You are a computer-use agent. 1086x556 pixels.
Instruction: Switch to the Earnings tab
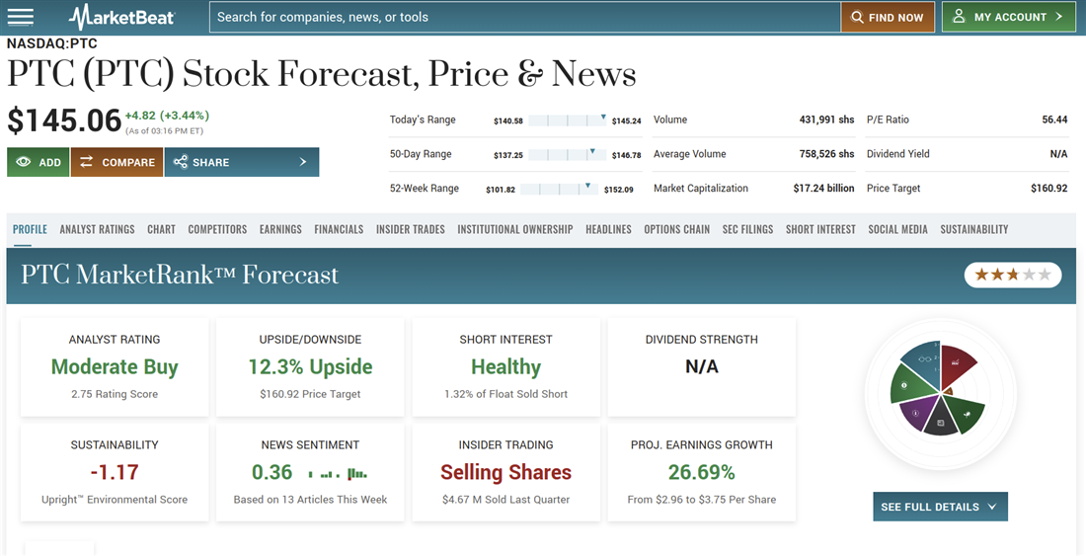pos(280,229)
